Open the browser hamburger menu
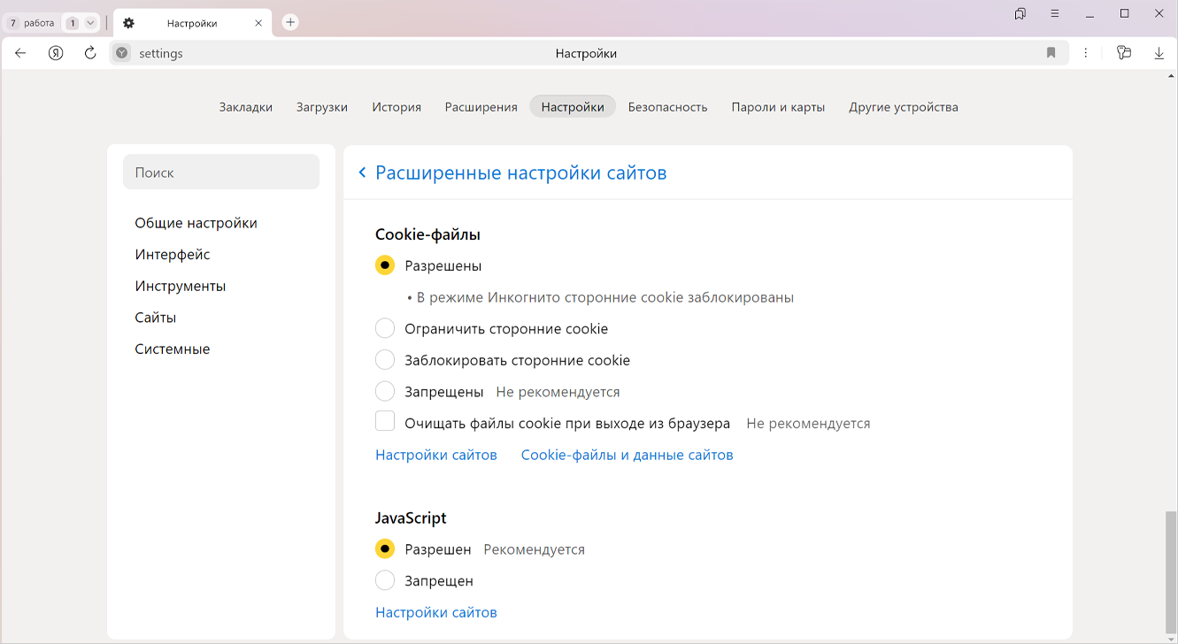1178x644 pixels. click(x=1055, y=14)
